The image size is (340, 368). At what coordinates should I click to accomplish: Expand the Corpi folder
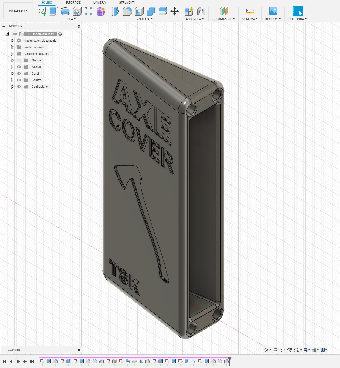[x=12, y=73]
